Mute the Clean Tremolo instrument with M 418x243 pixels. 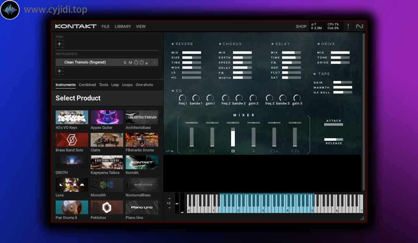coord(130,62)
